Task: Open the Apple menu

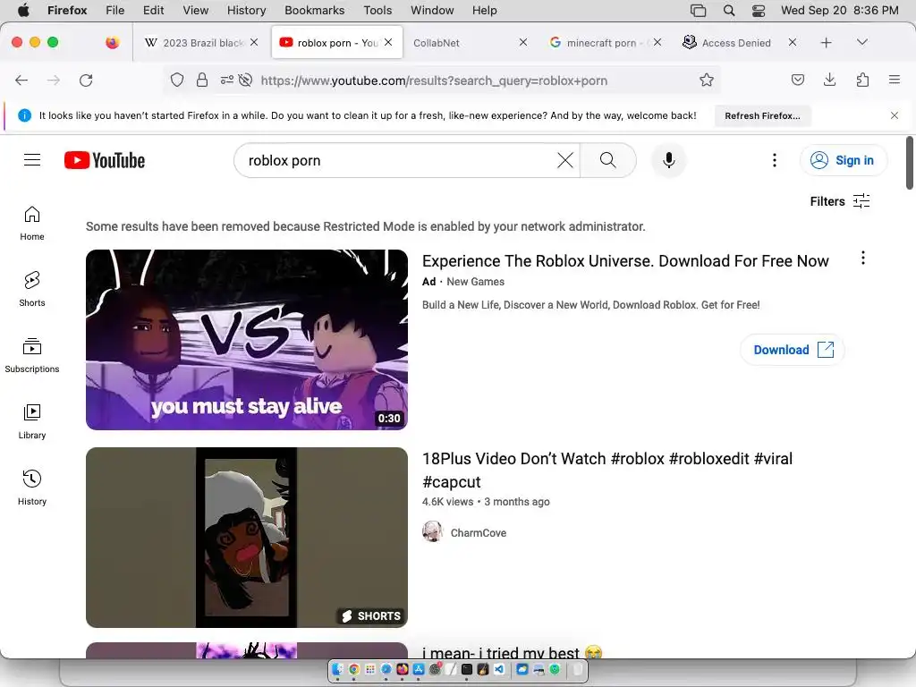Action: tap(23, 11)
